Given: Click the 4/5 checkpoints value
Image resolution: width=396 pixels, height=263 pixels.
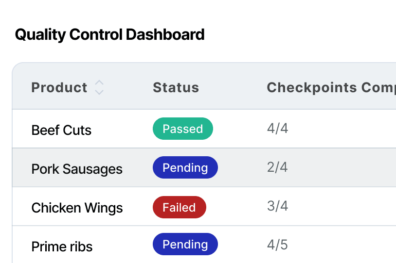Looking at the screenshot, I should [x=277, y=245].
